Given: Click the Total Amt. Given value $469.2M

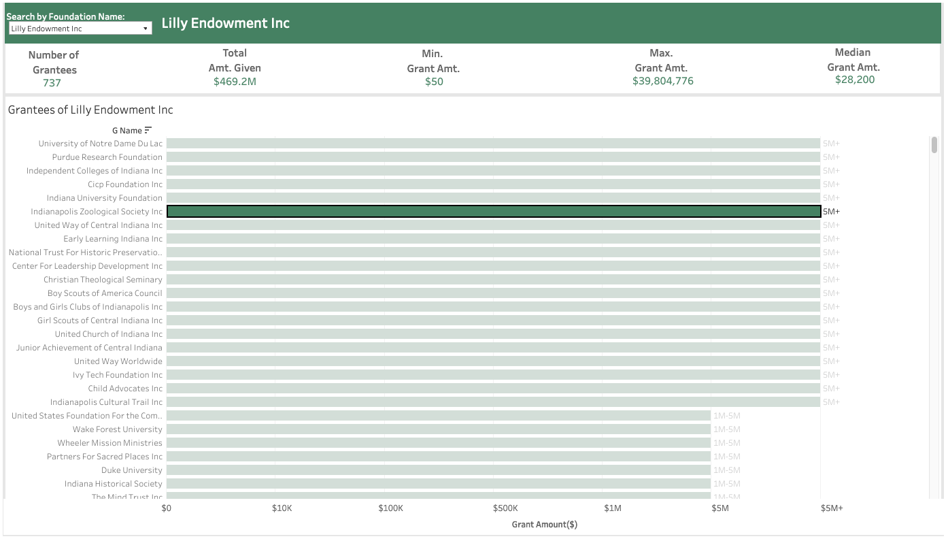Looking at the screenshot, I should 235,82.
